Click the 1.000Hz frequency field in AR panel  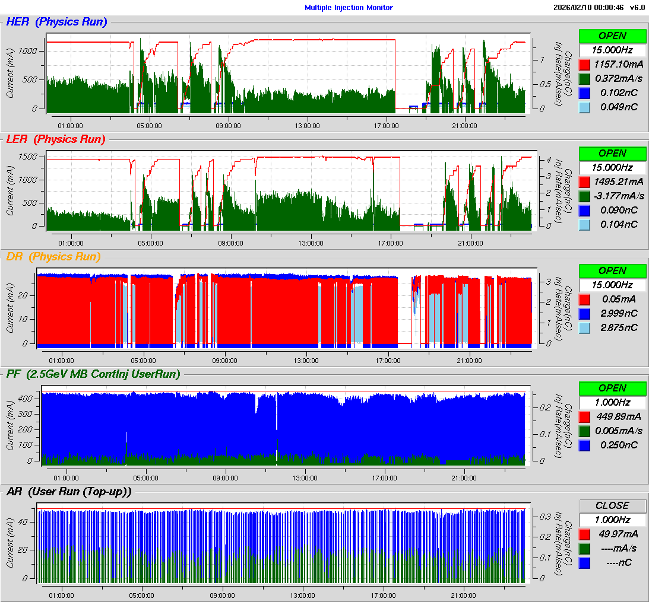612,520
